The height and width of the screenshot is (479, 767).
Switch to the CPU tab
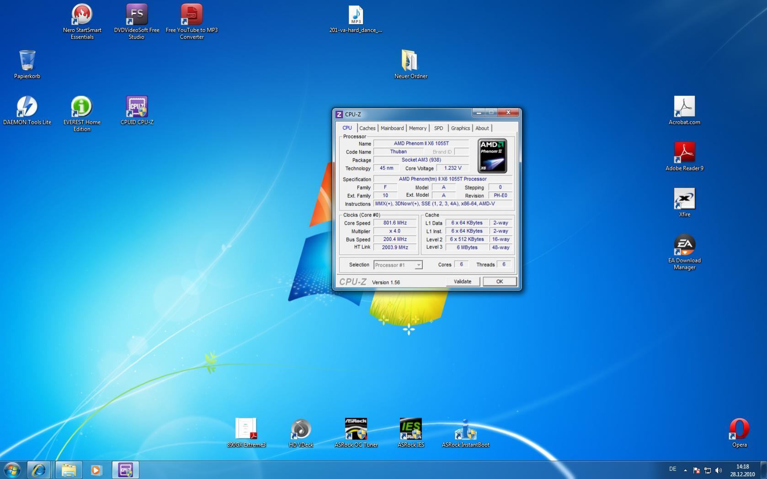[x=347, y=128]
